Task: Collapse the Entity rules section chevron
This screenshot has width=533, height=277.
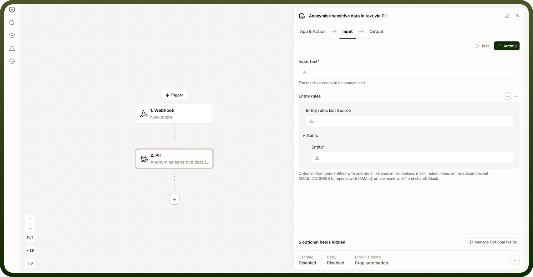Action: tap(516, 96)
